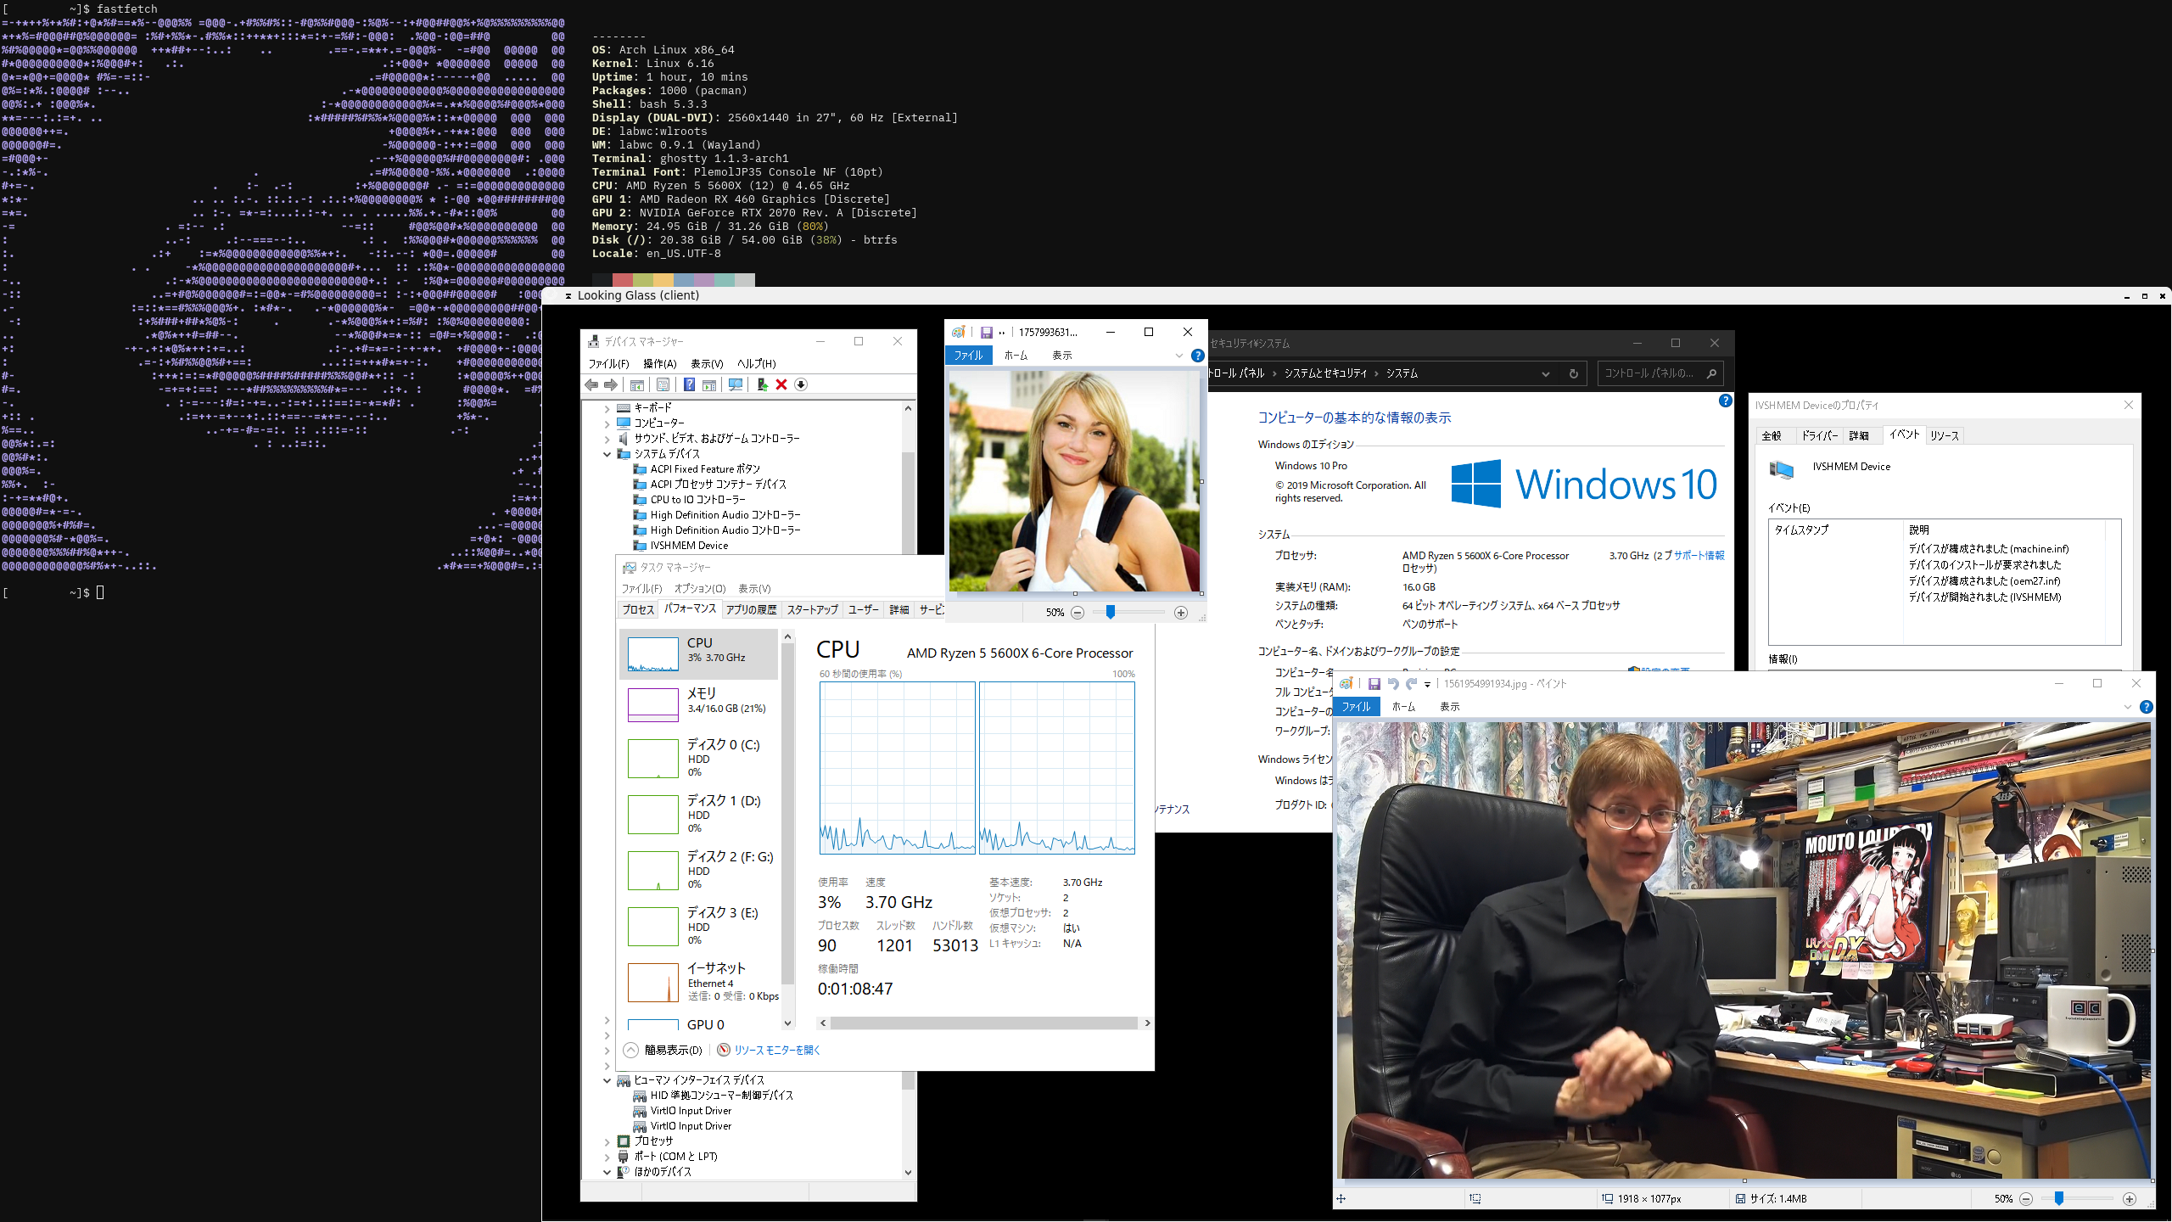Click Device Manager's back arrow toolbar icon
The height and width of the screenshot is (1222, 2172).
(x=591, y=385)
